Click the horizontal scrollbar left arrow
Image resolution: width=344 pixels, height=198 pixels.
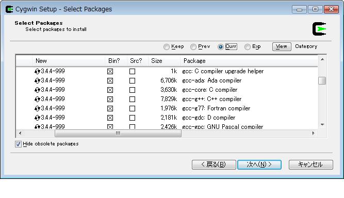click(x=20, y=133)
